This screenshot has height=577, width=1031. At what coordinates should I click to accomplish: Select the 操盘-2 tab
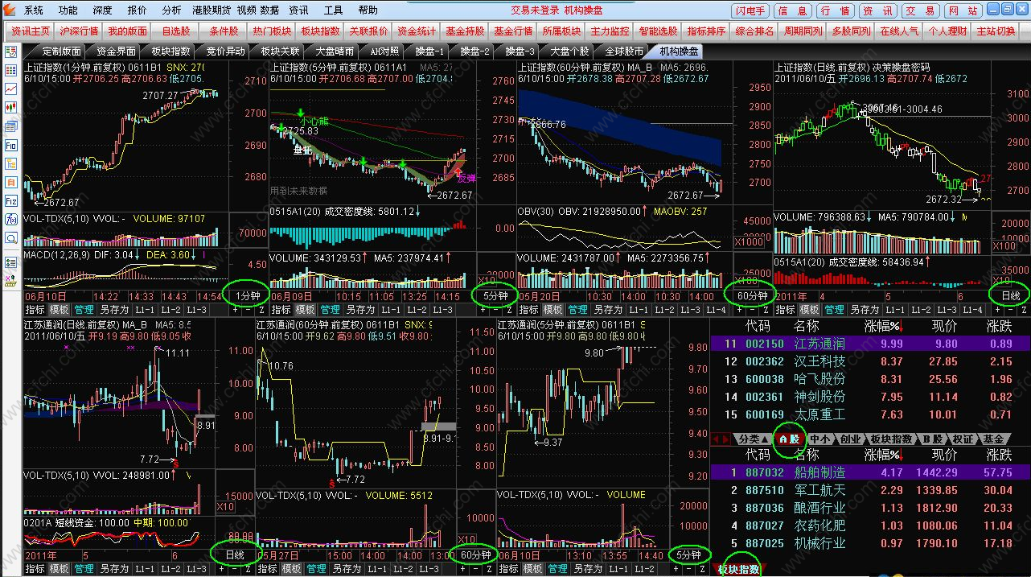point(474,51)
